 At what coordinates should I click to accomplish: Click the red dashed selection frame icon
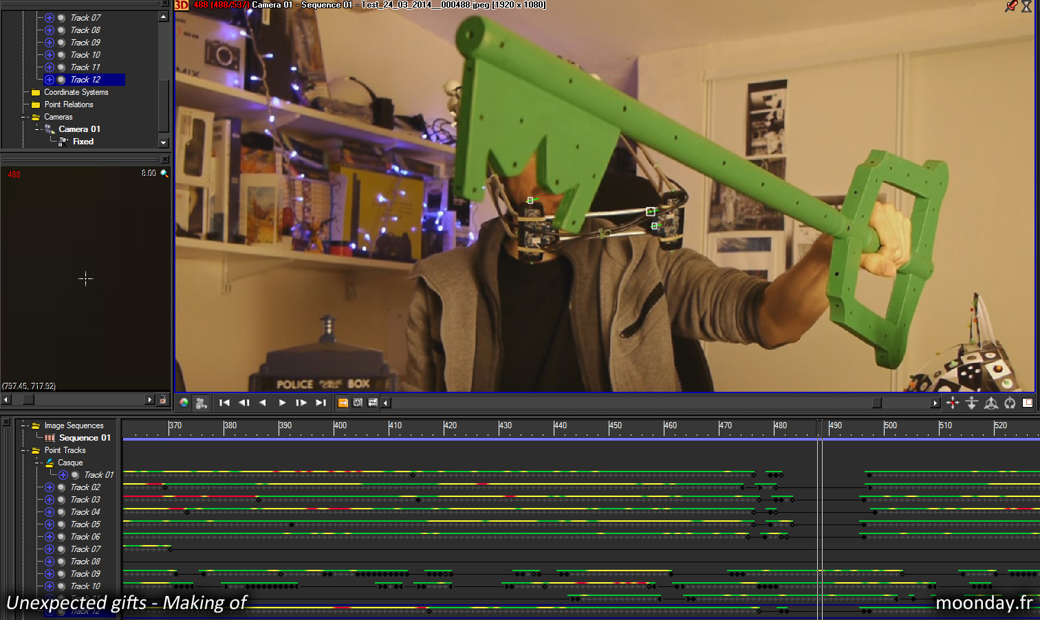[x=1028, y=403]
